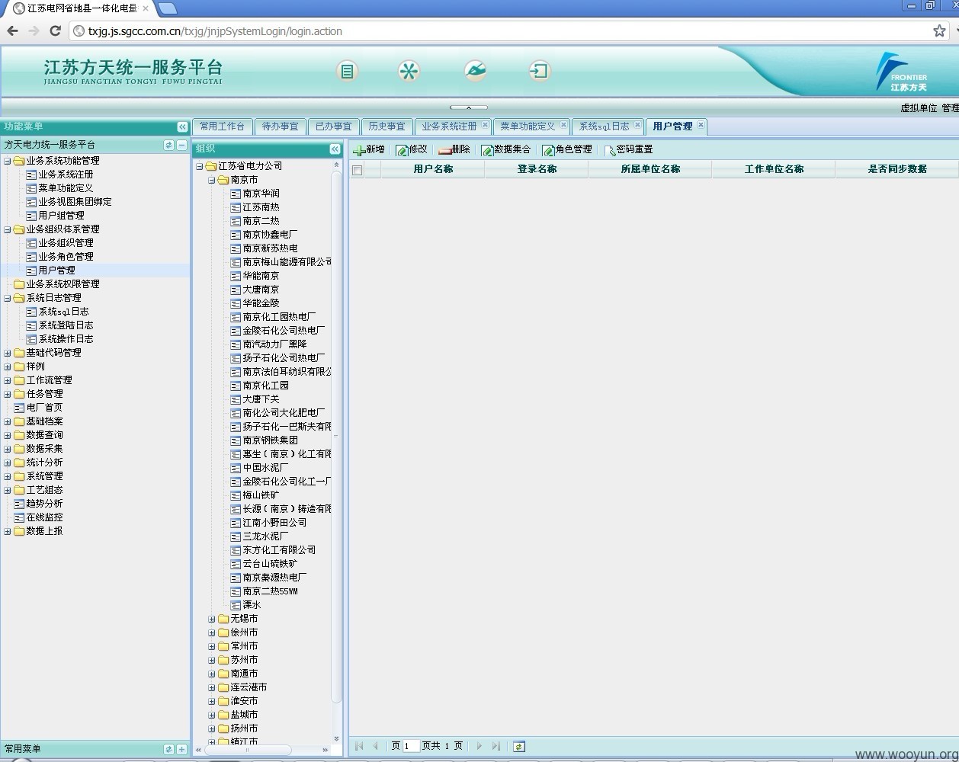Click the collapse minus icon beside menu refresh
The height and width of the screenshot is (762, 959).
coord(181,145)
